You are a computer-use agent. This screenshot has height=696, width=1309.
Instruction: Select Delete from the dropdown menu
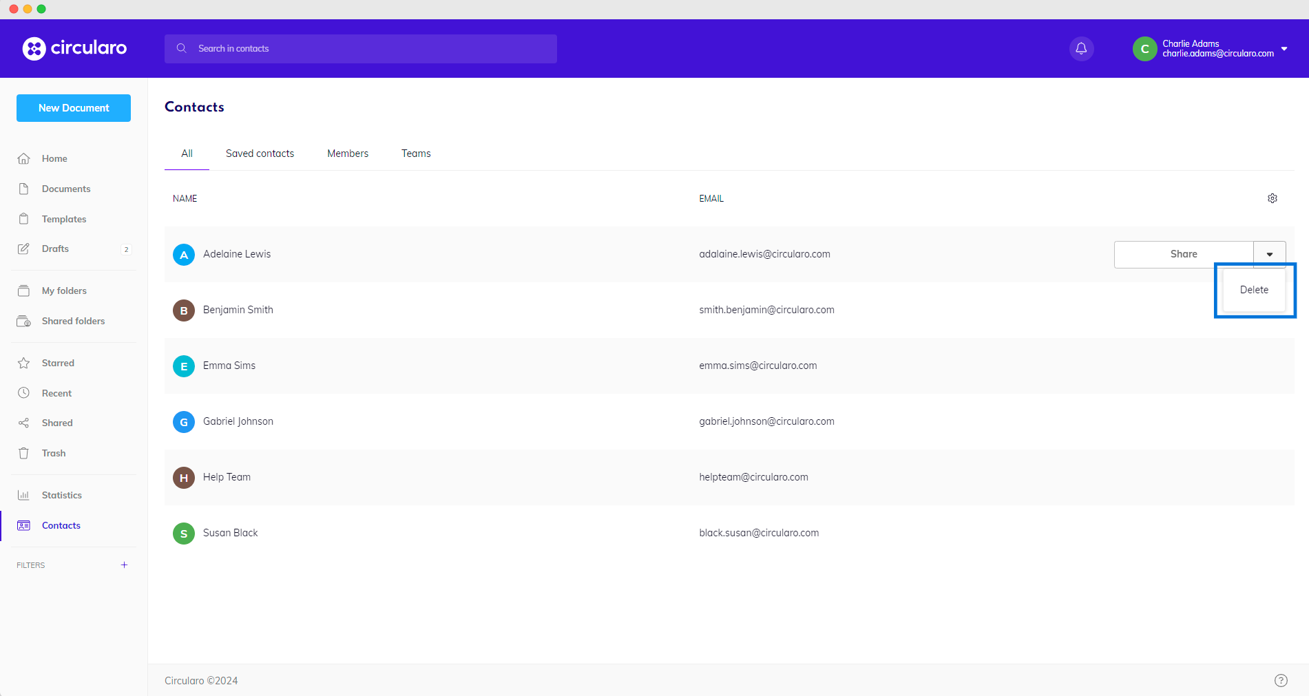point(1253,290)
